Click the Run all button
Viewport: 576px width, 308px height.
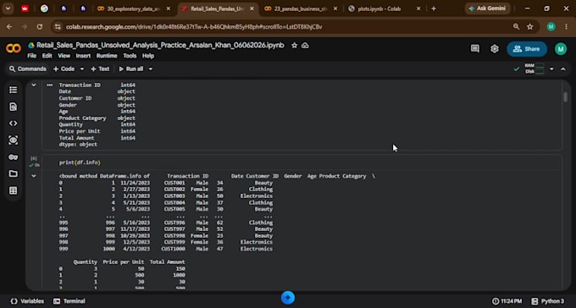(131, 69)
